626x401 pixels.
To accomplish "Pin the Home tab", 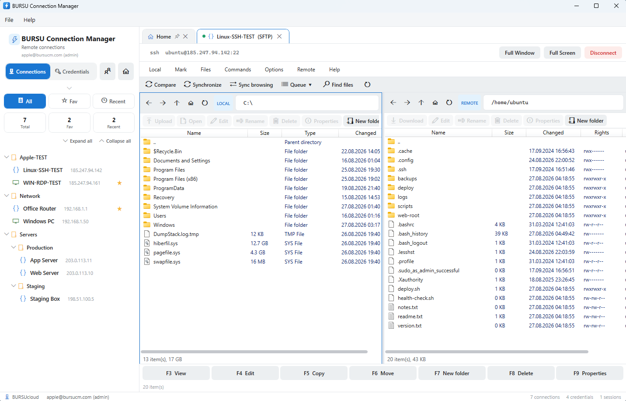I will pyautogui.click(x=177, y=36).
